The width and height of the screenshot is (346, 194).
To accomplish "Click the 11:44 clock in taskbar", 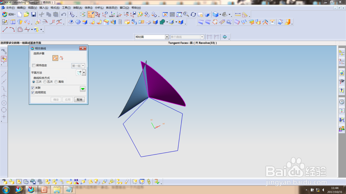I will click(x=335, y=188).
